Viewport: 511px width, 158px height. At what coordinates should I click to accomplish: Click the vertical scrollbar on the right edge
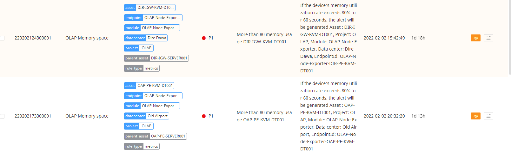pyautogui.click(x=509, y=38)
